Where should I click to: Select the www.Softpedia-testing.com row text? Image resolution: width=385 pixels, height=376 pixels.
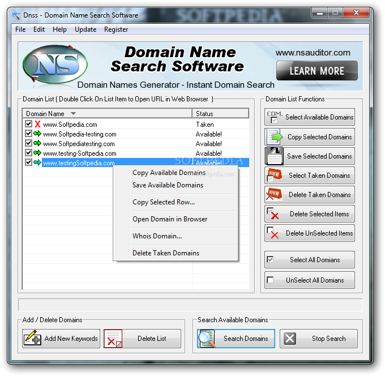click(80, 134)
